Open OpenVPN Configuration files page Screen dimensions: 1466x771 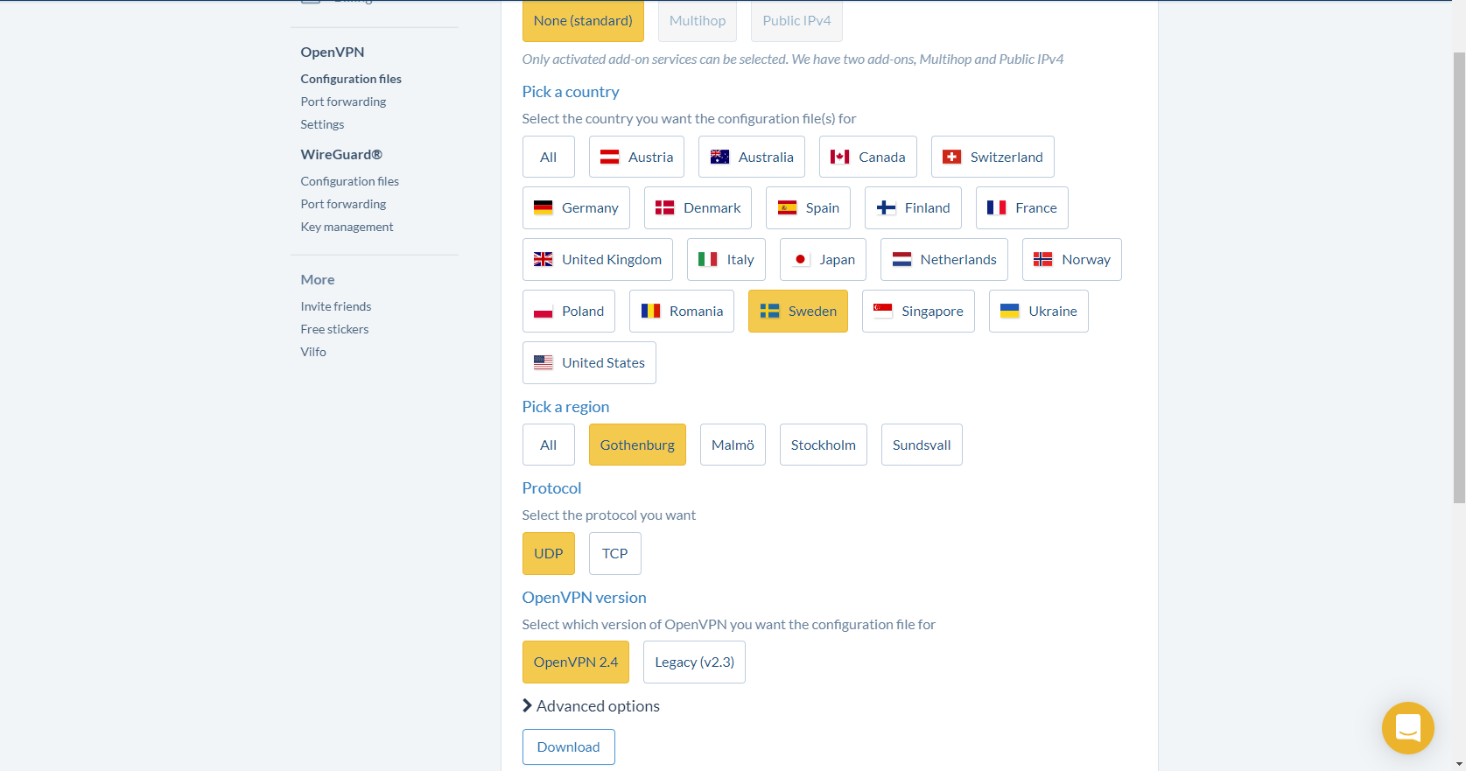tap(351, 79)
